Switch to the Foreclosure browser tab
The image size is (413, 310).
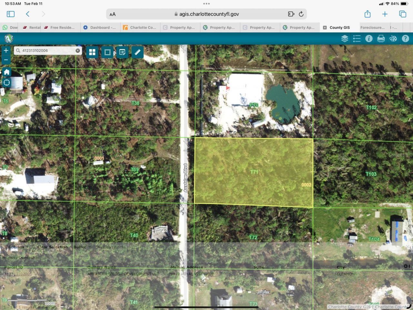pyautogui.click(x=372, y=27)
